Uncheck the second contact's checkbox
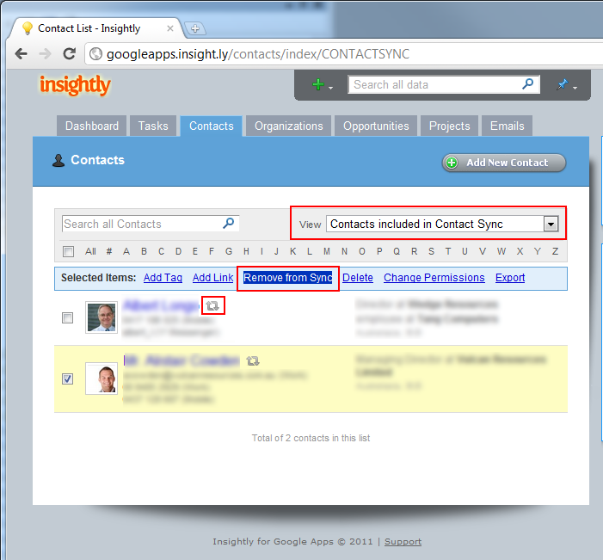The width and height of the screenshot is (603, 560). pos(68,378)
